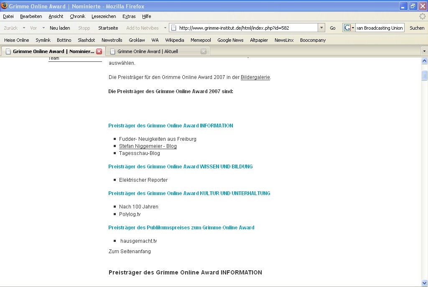The width and height of the screenshot is (428, 287).
Task: Open Slashdot bookmark
Action: tap(86, 40)
